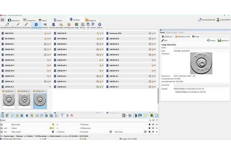Add a condition after the Ejector type row
The height and width of the screenshot is (154, 231).
[153, 125]
